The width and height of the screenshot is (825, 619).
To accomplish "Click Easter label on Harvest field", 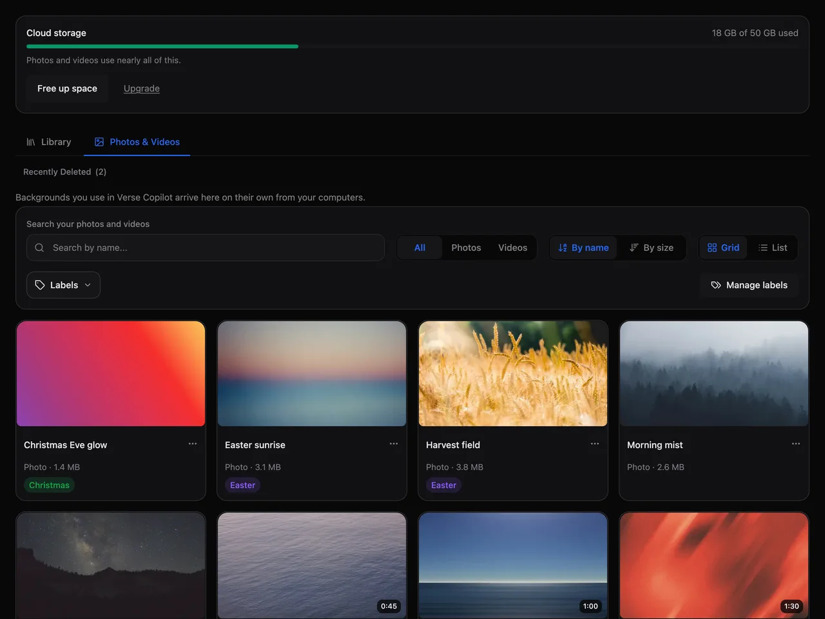I will pos(443,485).
